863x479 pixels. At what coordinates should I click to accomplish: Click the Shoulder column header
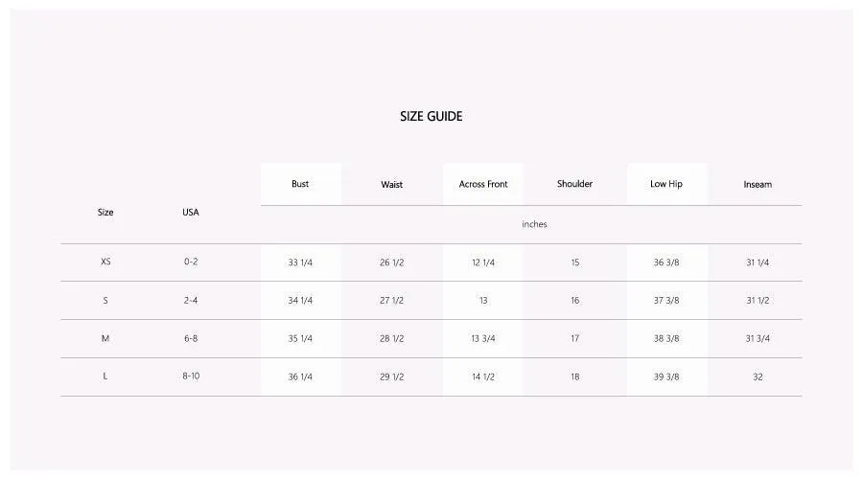tap(574, 184)
